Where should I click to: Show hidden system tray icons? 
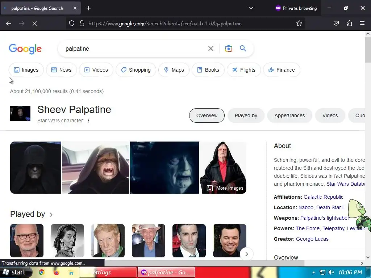tap(313, 272)
